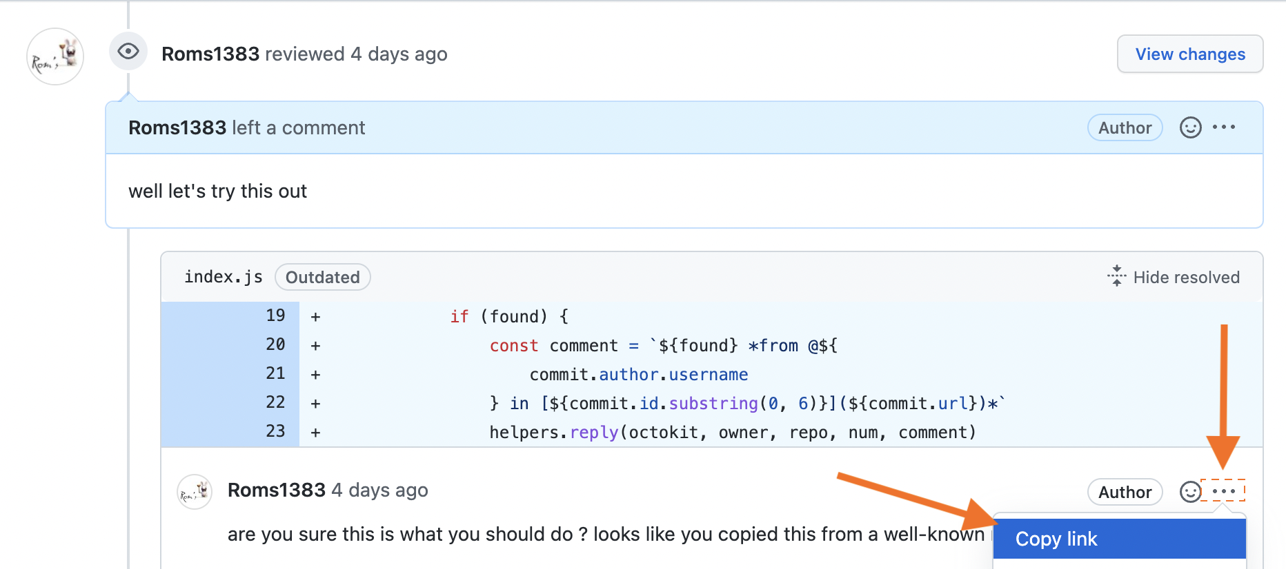Click 'well let's try this out' comment text
This screenshot has height=569, width=1286.
[x=217, y=191]
